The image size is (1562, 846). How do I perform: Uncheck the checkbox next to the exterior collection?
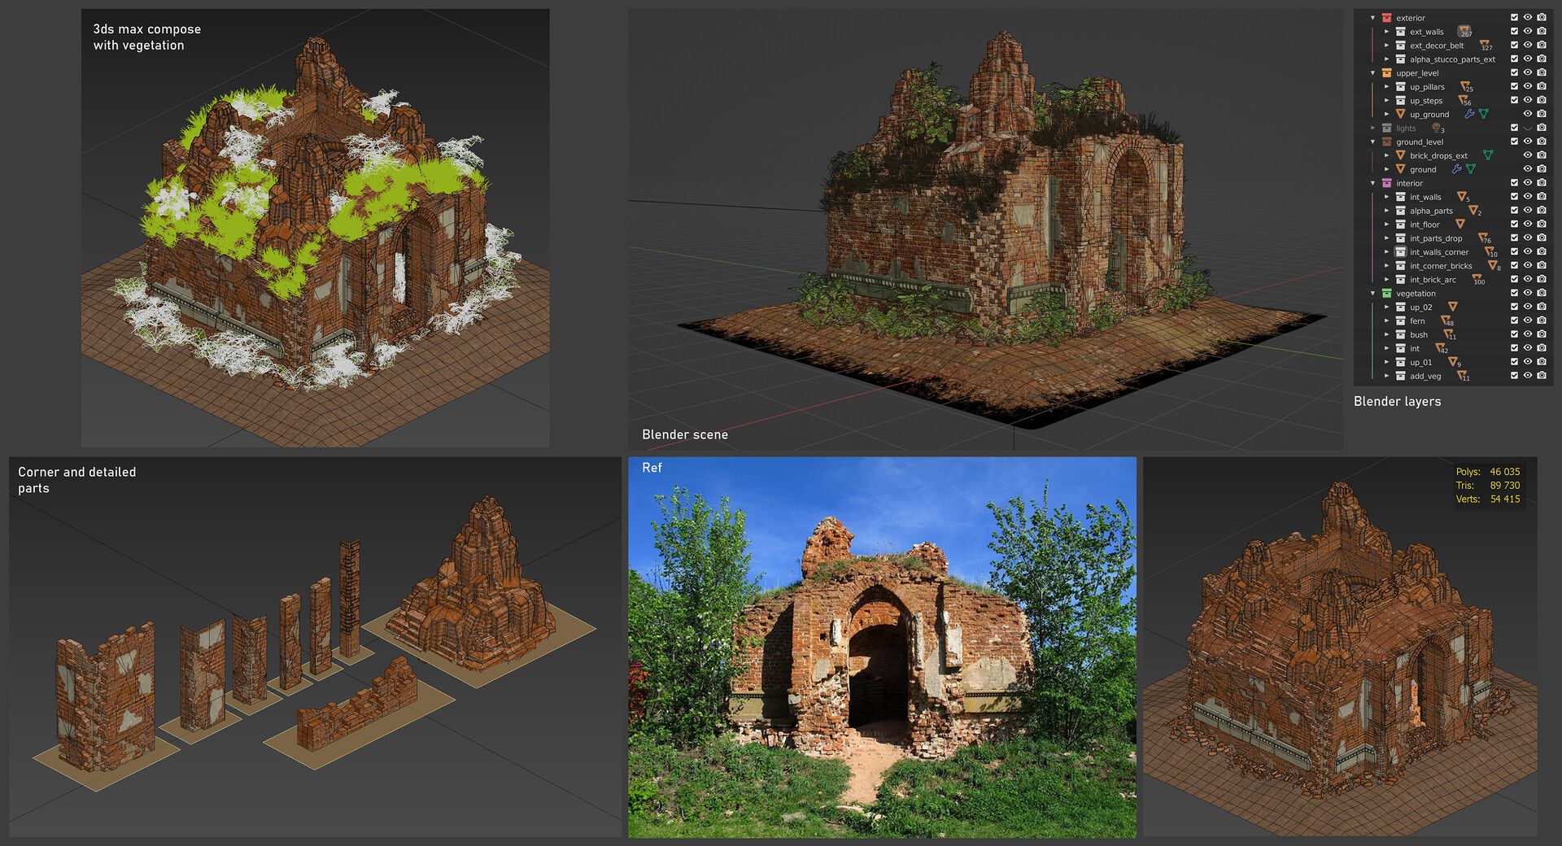[x=1514, y=17]
